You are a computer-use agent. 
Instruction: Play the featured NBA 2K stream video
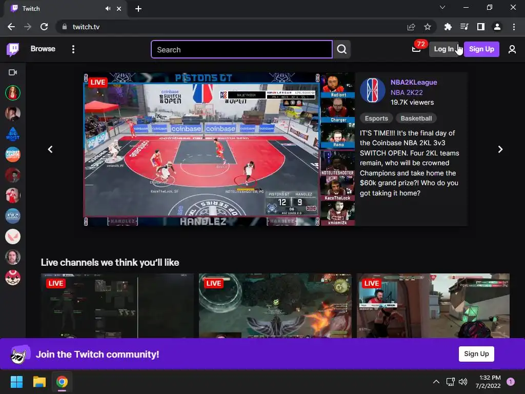tap(219, 149)
